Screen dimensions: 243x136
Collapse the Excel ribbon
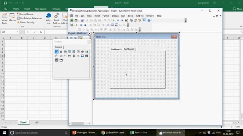coord(241,26)
